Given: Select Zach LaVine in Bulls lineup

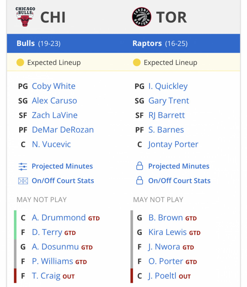Looking at the screenshot, I should [55, 115].
